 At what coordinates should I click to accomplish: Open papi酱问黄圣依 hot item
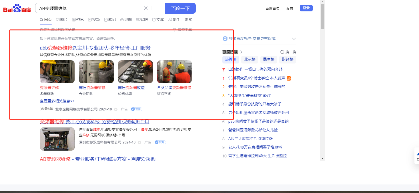coord(258,121)
